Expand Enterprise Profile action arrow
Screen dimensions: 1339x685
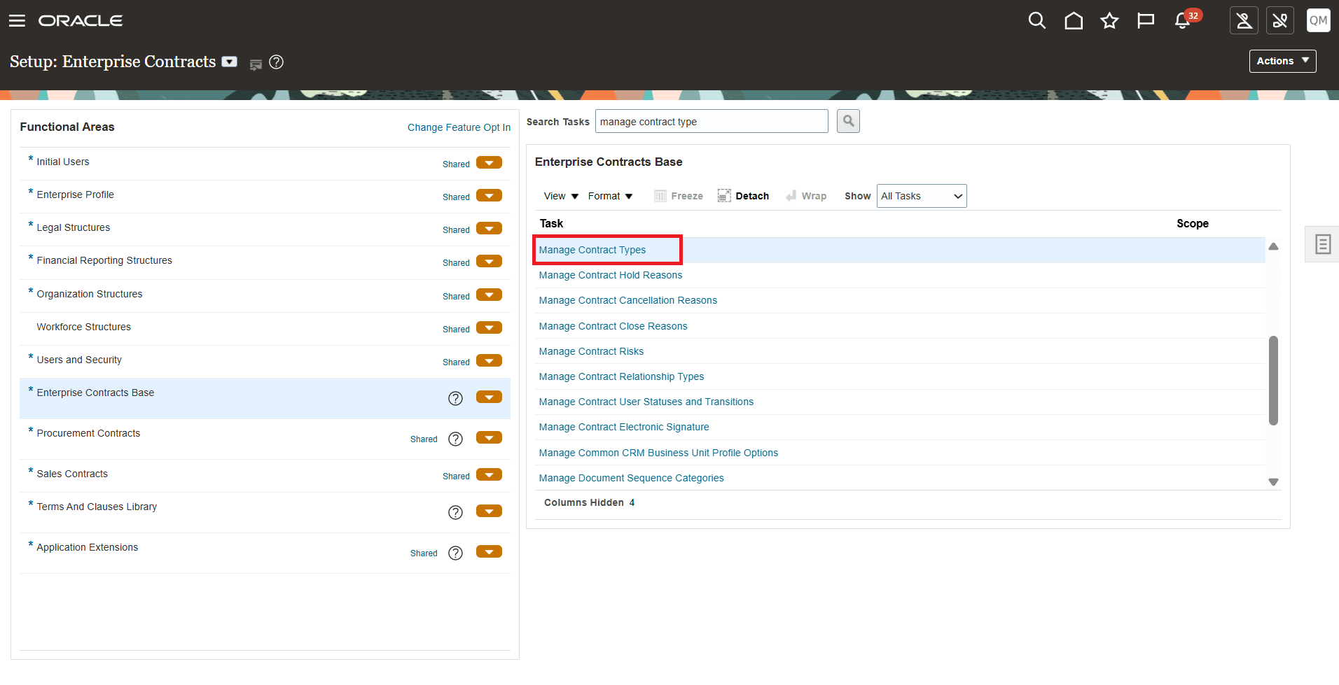pos(489,195)
